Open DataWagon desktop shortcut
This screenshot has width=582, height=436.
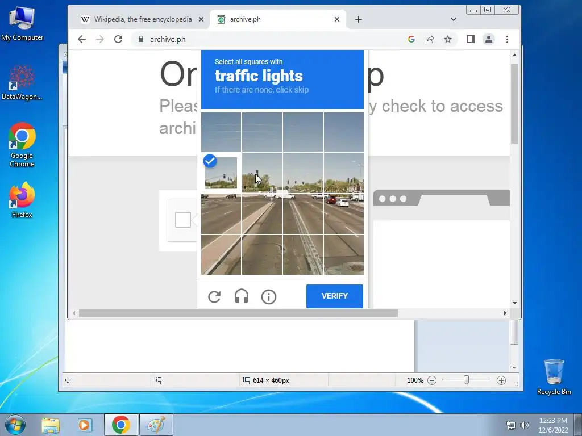click(22, 82)
